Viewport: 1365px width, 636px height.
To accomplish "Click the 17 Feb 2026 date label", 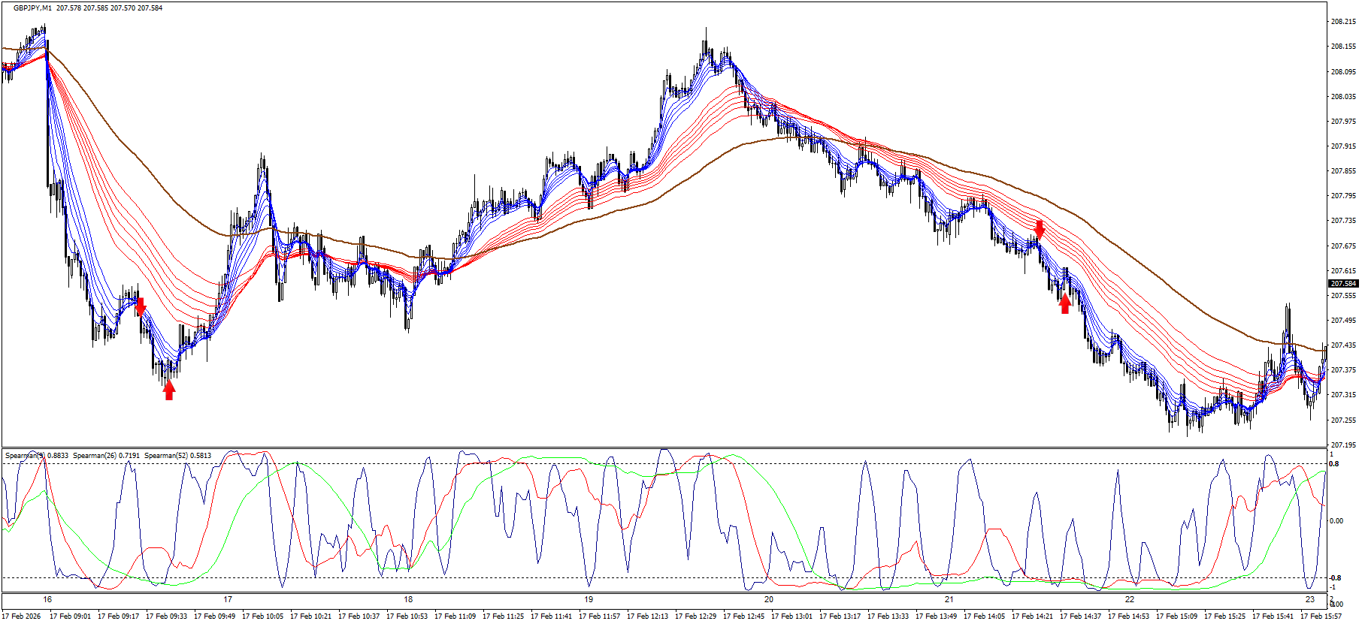I will pos(21,616).
